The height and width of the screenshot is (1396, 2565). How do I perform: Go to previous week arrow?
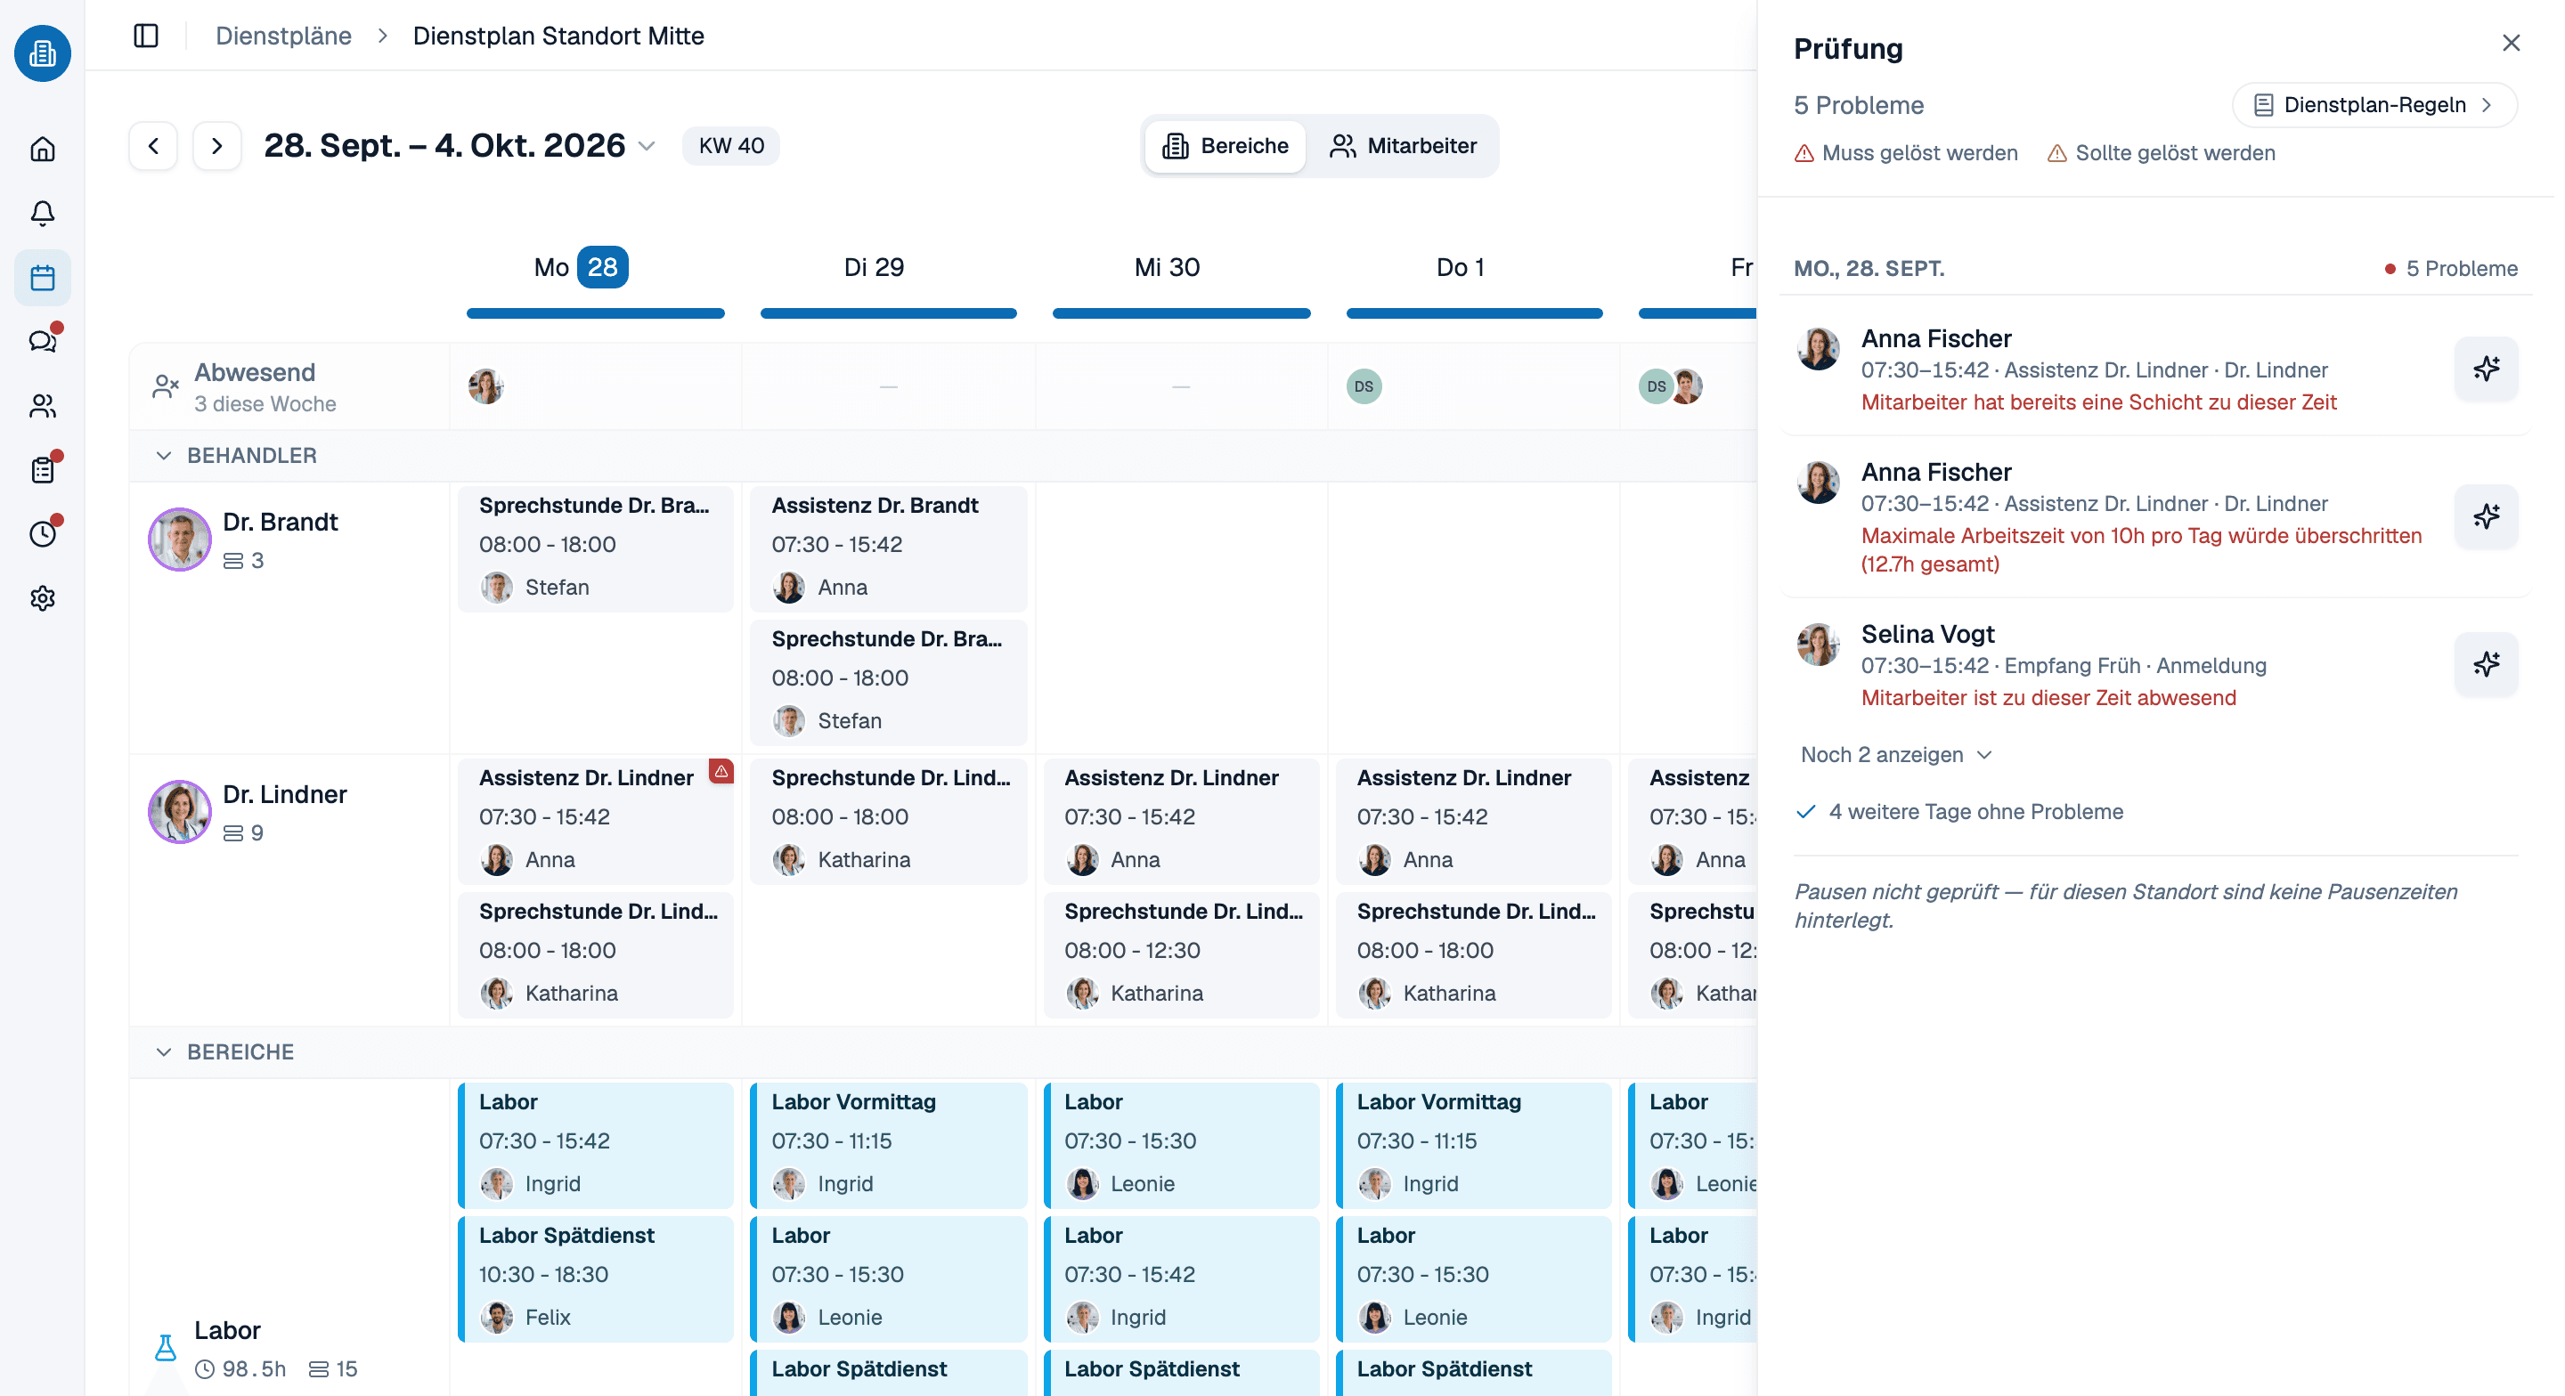tap(153, 146)
